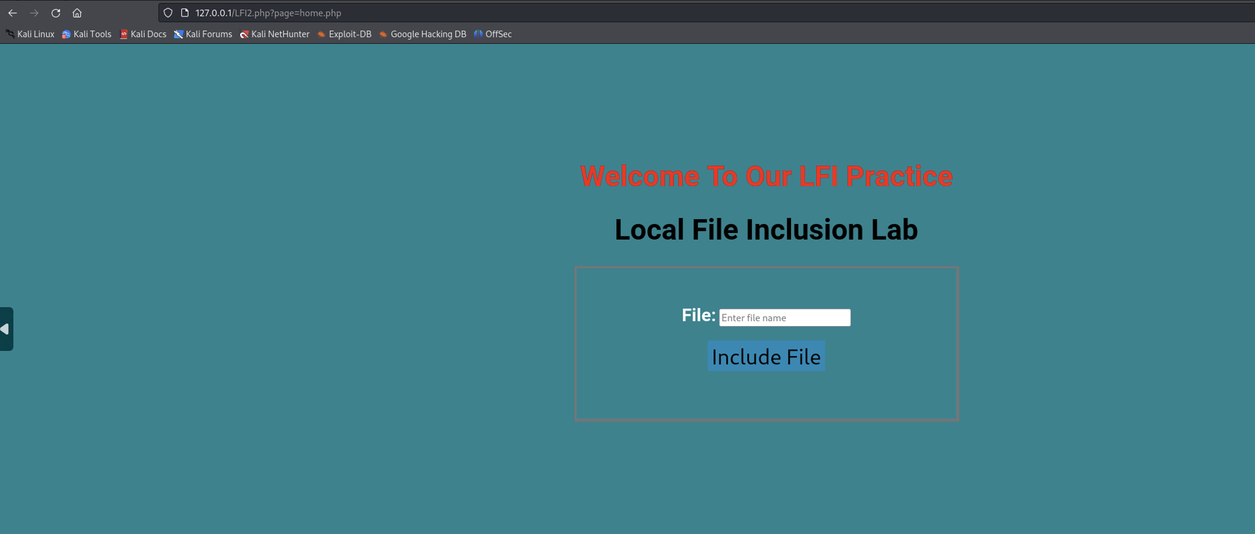Expand the collapsed side panel arrow
The image size is (1255, 534).
click(5, 329)
